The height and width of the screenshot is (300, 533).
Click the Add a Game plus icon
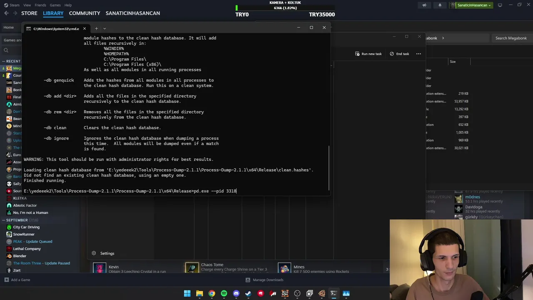pos(6,280)
